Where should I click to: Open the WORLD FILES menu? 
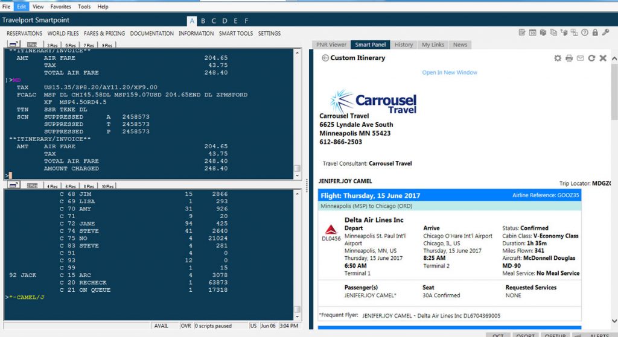click(x=63, y=34)
